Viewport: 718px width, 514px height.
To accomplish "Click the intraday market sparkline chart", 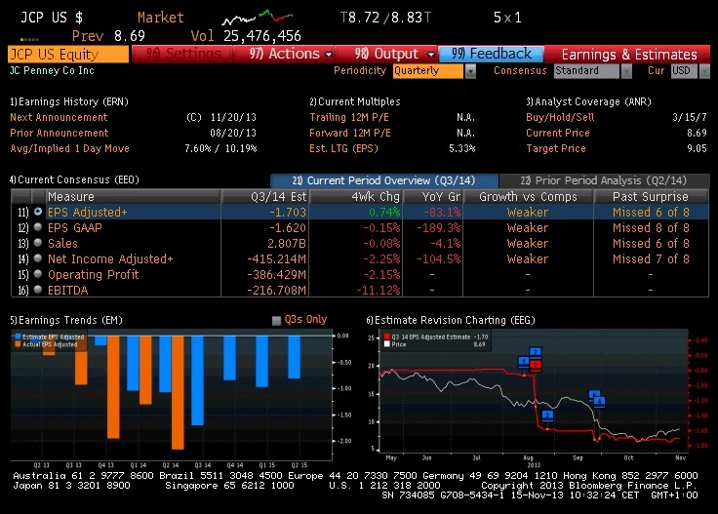I will click(x=258, y=17).
